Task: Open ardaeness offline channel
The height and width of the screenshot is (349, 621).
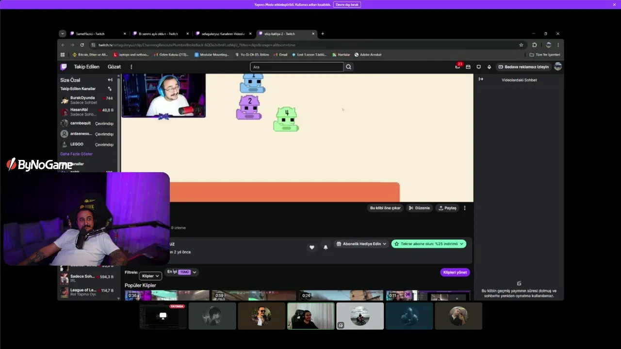Action: 87,134
